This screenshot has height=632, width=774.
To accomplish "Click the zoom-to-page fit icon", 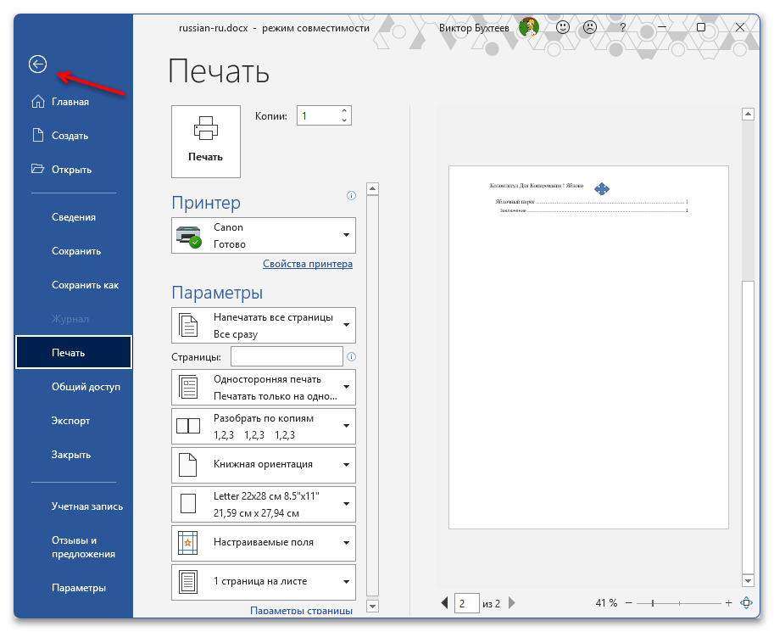I will 746,603.
